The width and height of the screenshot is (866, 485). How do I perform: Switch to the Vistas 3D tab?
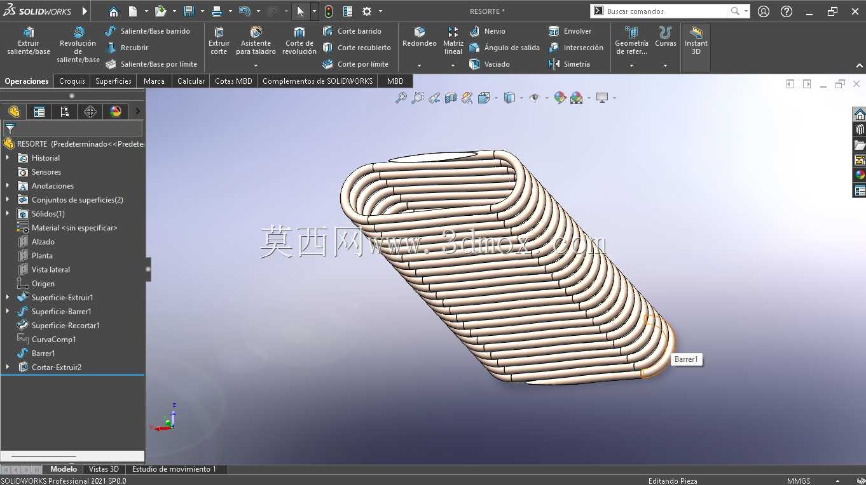(104, 469)
